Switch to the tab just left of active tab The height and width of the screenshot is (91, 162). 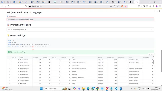(x=131, y=2)
